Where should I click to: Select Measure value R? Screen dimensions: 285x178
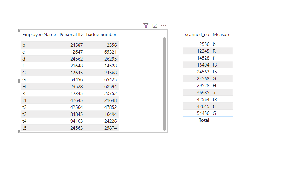(214, 51)
